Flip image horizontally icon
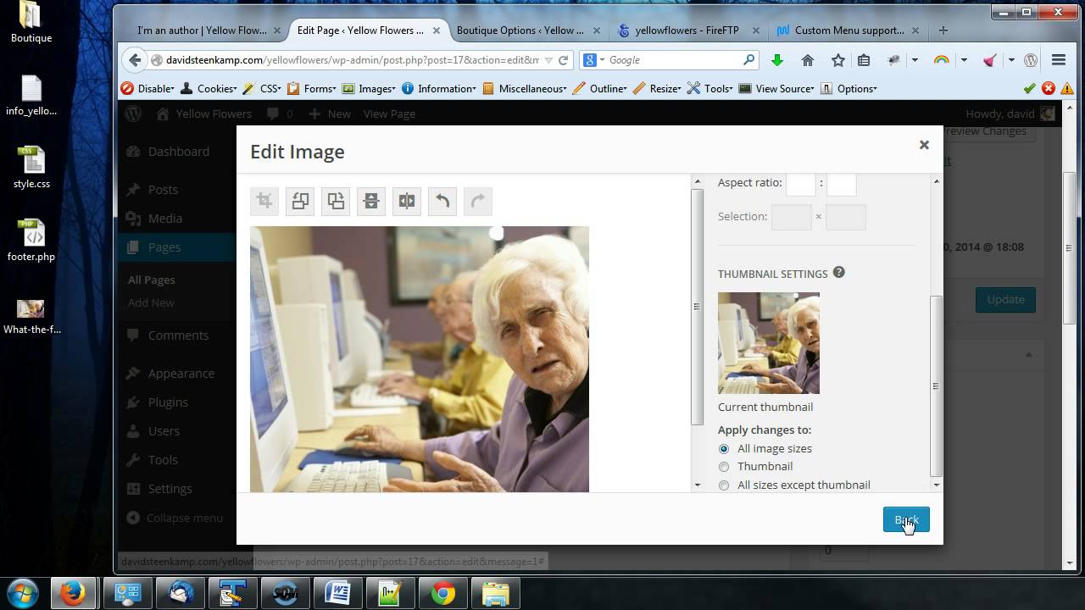The height and width of the screenshot is (610, 1085). coord(407,201)
